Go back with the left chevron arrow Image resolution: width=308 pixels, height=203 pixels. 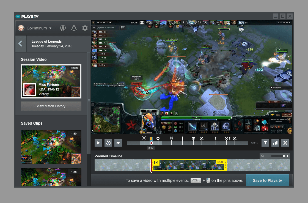click(x=21, y=44)
